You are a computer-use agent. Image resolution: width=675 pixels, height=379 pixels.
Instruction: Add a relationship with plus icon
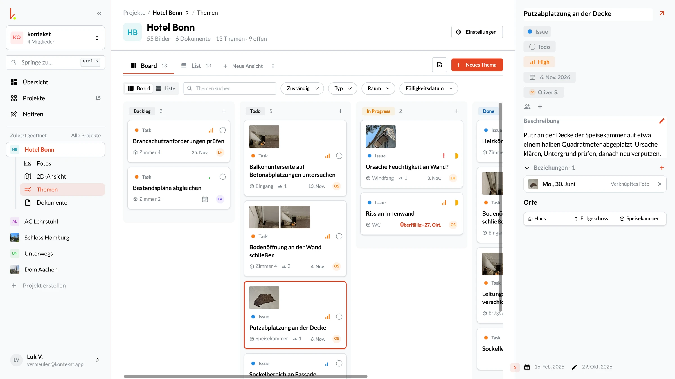(x=662, y=168)
